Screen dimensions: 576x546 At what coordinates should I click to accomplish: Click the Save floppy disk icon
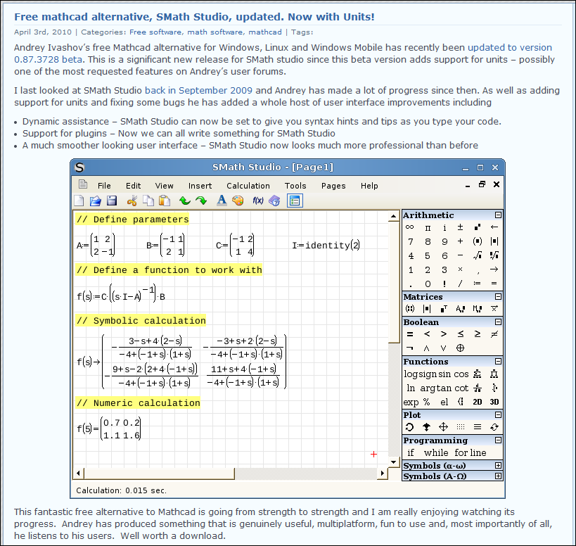click(110, 201)
